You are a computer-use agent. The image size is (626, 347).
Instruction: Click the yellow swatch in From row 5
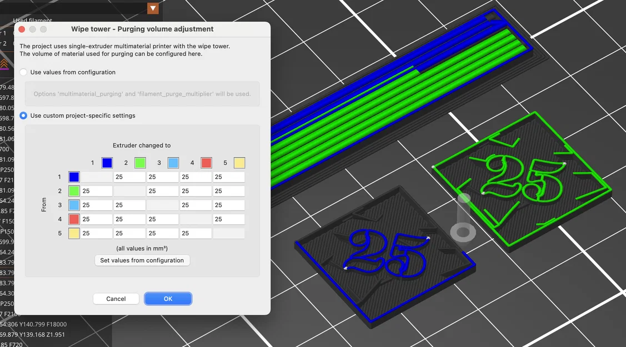tap(74, 233)
